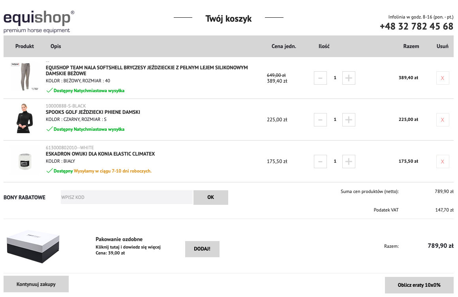458x297 pixels.
Task: Decrease quantity of Spooks golf shirt
Action: point(320,120)
